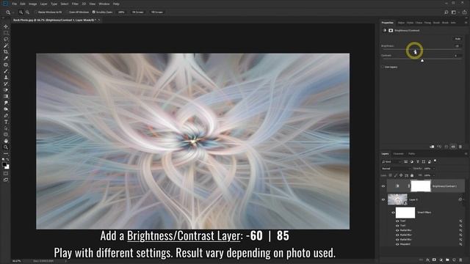Open the Image menu
The image size is (470, 264).
[32, 4]
